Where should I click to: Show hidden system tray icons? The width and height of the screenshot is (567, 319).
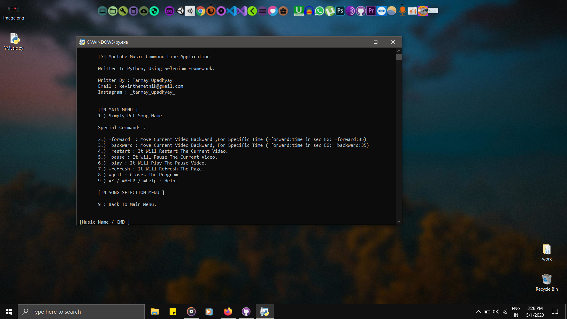(x=478, y=312)
